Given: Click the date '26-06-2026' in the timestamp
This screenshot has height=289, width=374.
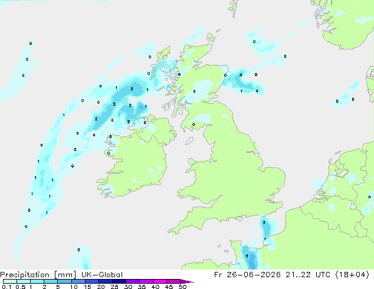Looking at the screenshot, I should pyautogui.click(x=254, y=275).
